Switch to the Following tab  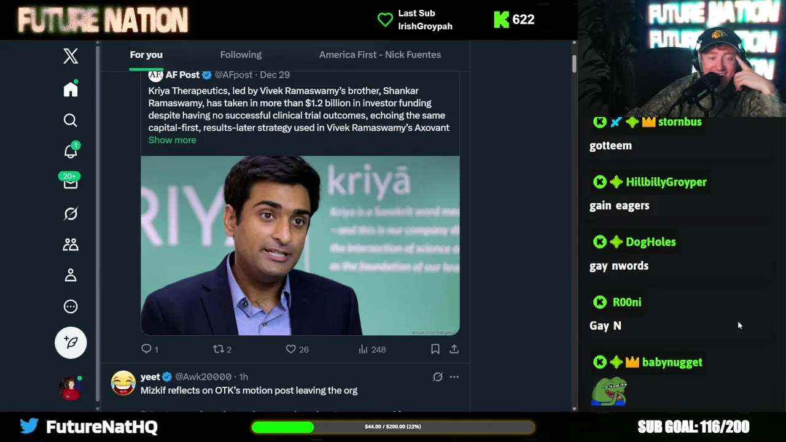tap(241, 55)
